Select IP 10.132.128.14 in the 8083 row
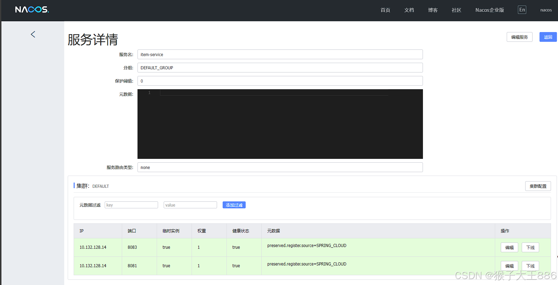This screenshot has width=558, height=285. [x=93, y=247]
